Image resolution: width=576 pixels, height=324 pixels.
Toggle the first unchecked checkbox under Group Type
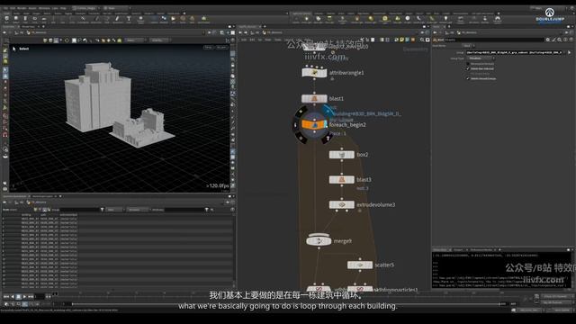point(468,64)
